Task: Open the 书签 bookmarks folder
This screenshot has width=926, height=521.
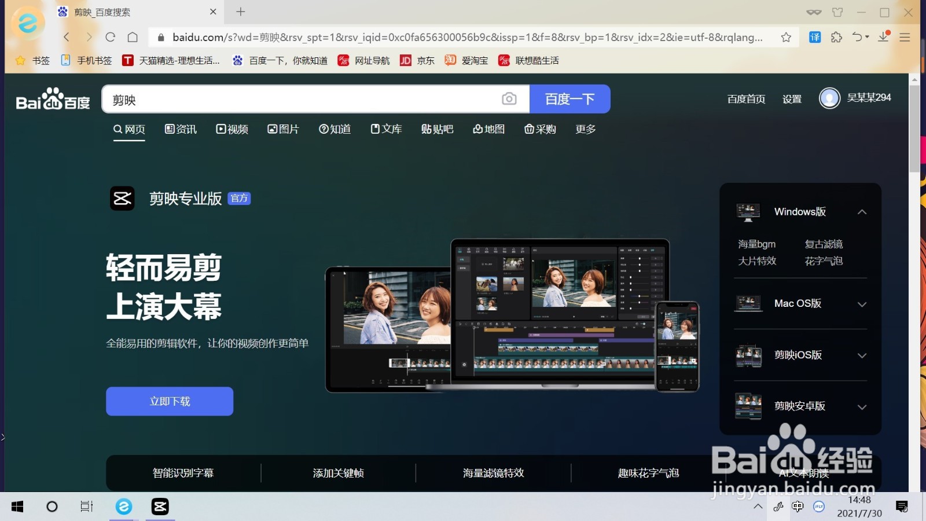Action: (x=32, y=60)
